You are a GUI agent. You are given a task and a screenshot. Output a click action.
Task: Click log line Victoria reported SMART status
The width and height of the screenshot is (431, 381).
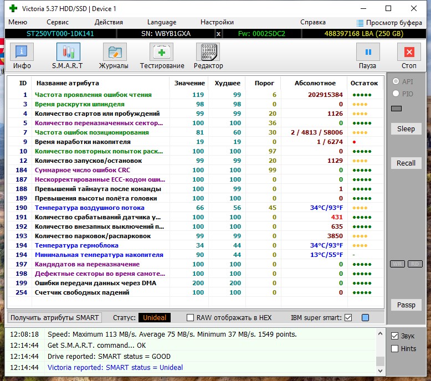pyautogui.click(x=115, y=367)
